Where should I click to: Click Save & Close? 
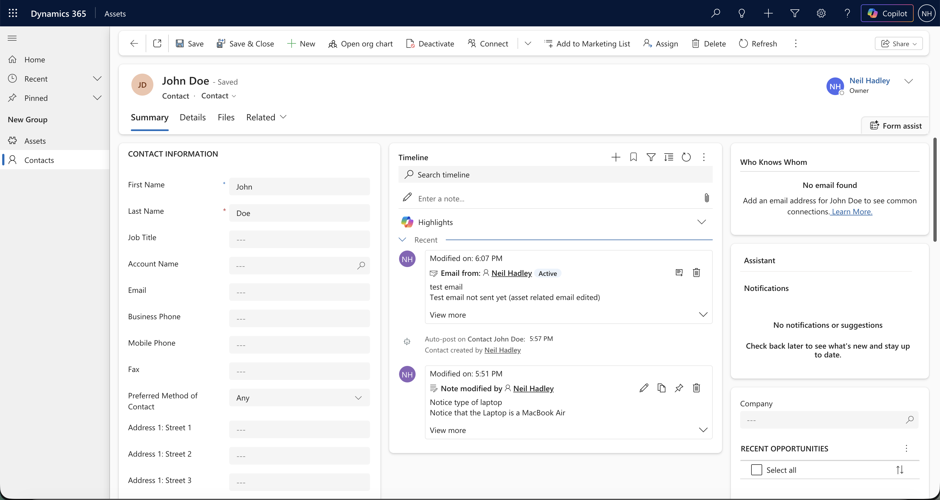[x=245, y=44]
